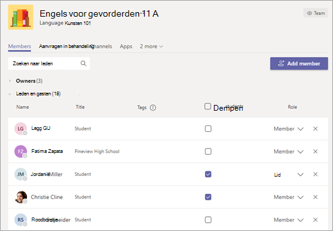Unmute Jordanië Miller with the checkbox
The width and height of the screenshot is (333, 231).
pos(208,174)
